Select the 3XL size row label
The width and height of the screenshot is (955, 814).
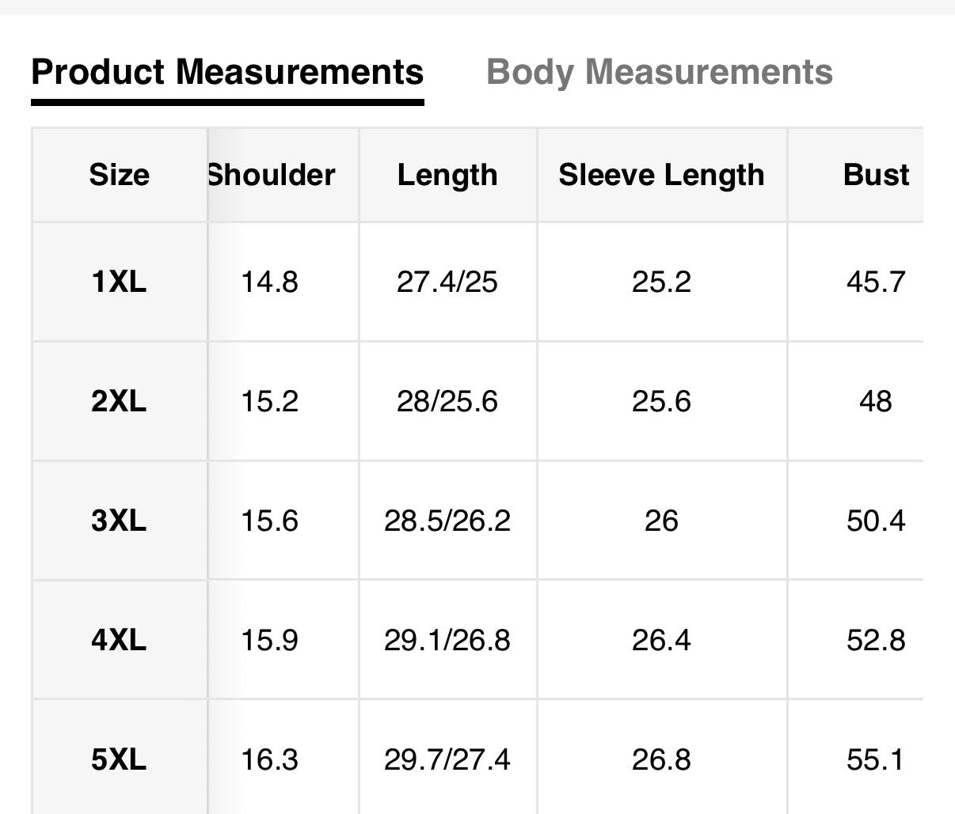pyautogui.click(x=119, y=521)
